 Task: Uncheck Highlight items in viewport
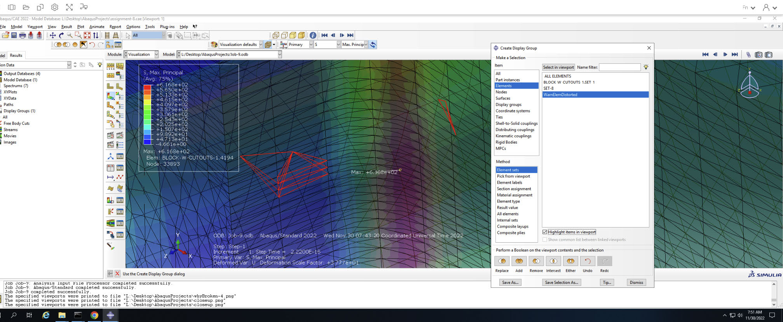click(545, 232)
